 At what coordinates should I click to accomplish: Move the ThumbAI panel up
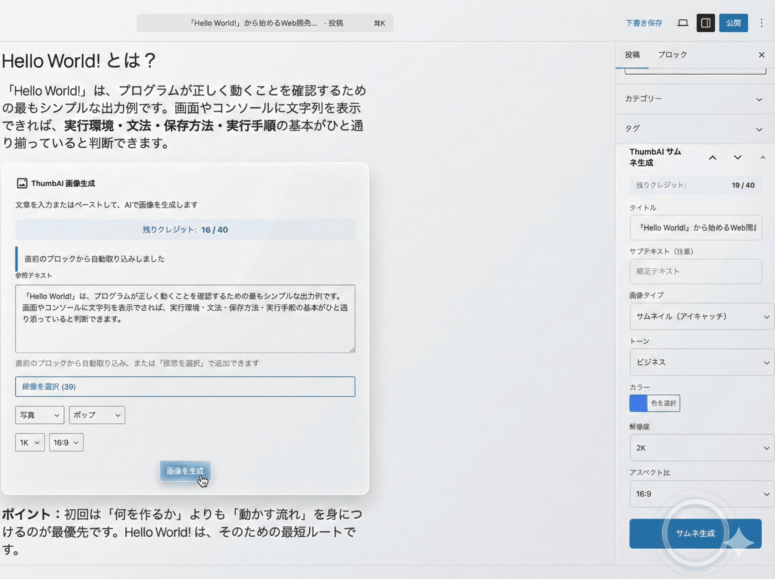click(x=712, y=158)
